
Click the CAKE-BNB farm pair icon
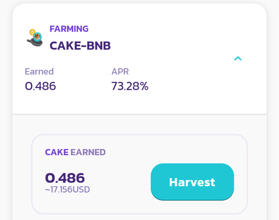click(x=35, y=38)
